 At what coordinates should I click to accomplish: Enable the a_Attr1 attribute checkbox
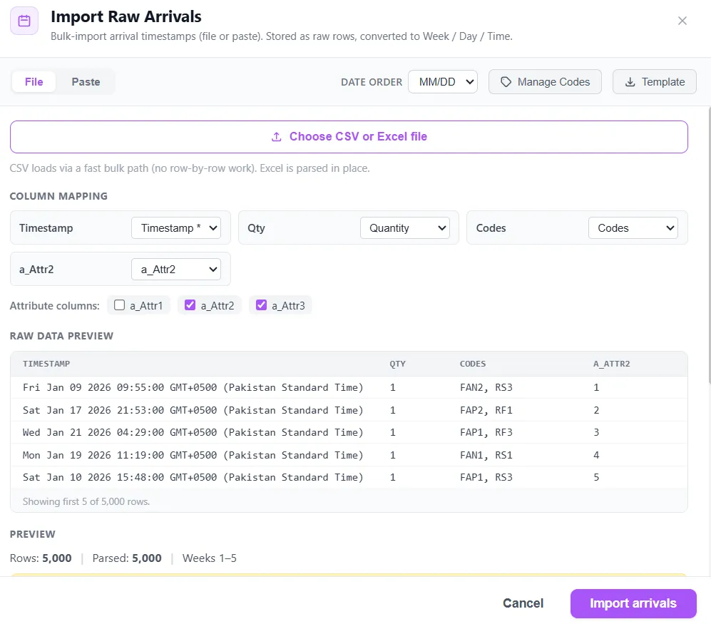tap(119, 305)
